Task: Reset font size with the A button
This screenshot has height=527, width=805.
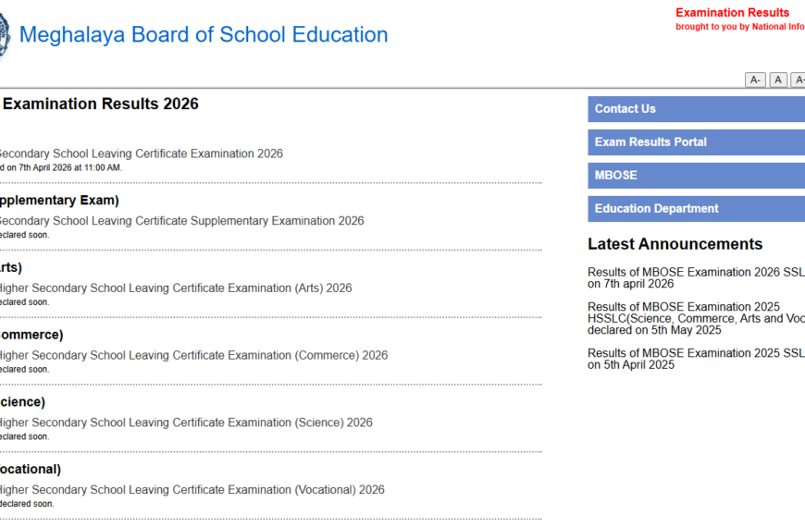Action: coord(778,80)
